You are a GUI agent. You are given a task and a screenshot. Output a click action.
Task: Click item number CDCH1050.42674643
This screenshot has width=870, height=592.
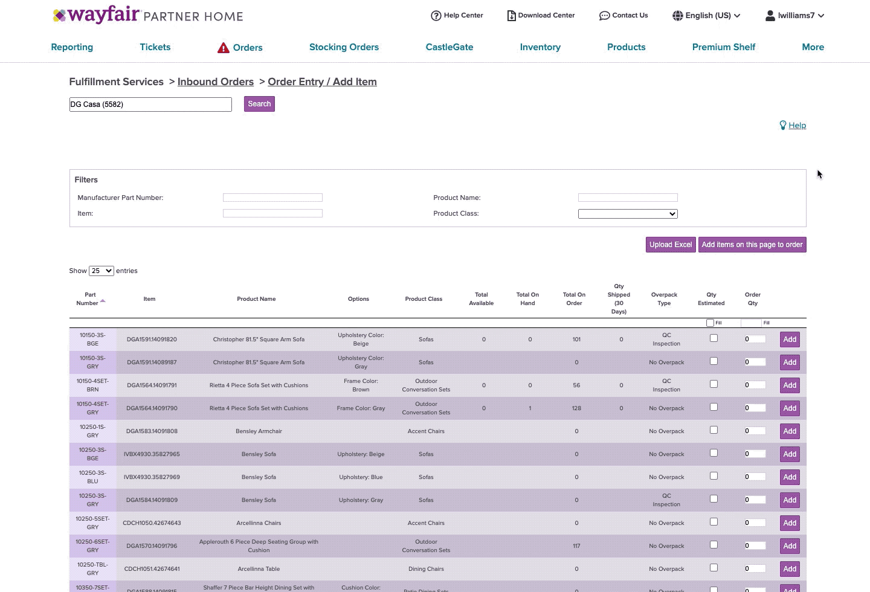(x=152, y=523)
